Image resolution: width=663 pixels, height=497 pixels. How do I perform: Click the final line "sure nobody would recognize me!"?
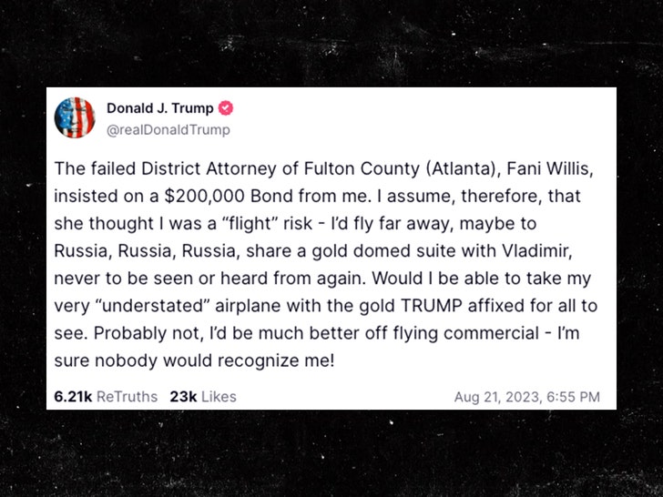tap(195, 359)
